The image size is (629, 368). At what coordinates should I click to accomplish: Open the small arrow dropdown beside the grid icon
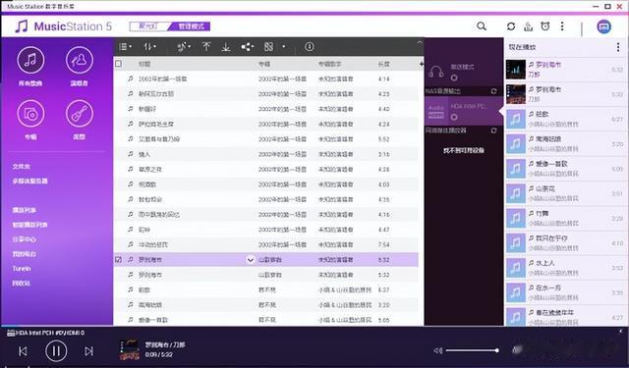[284, 47]
